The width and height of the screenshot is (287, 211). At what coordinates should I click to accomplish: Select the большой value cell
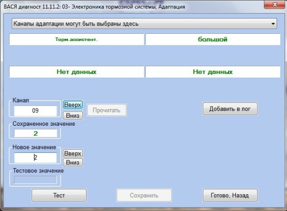(x=213, y=40)
